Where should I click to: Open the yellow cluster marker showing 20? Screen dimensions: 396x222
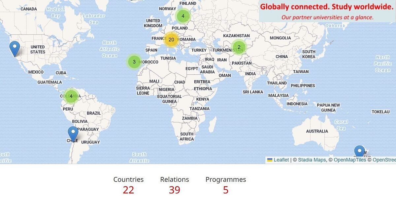(x=171, y=40)
